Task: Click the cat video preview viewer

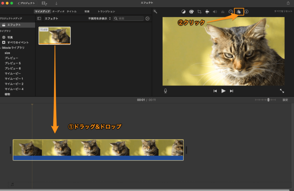Action: point(223,51)
